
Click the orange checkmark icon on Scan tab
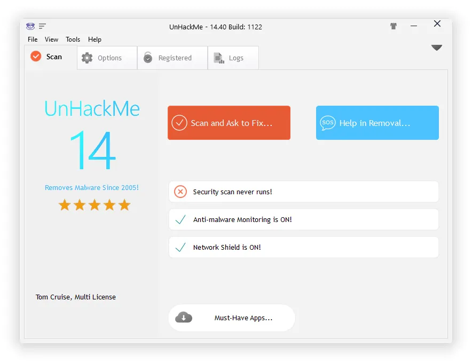(36, 56)
